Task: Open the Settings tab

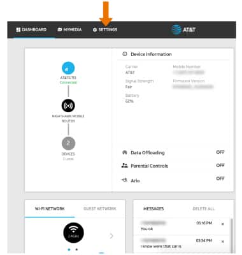Action: click(105, 30)
